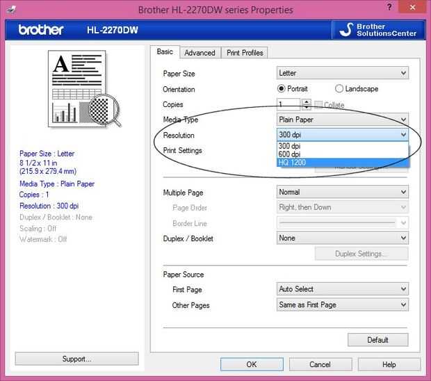Image resolution: width=431 pixels, height=381 pixels.
Task: Click the Print Settings label
Action: (182, 150)
